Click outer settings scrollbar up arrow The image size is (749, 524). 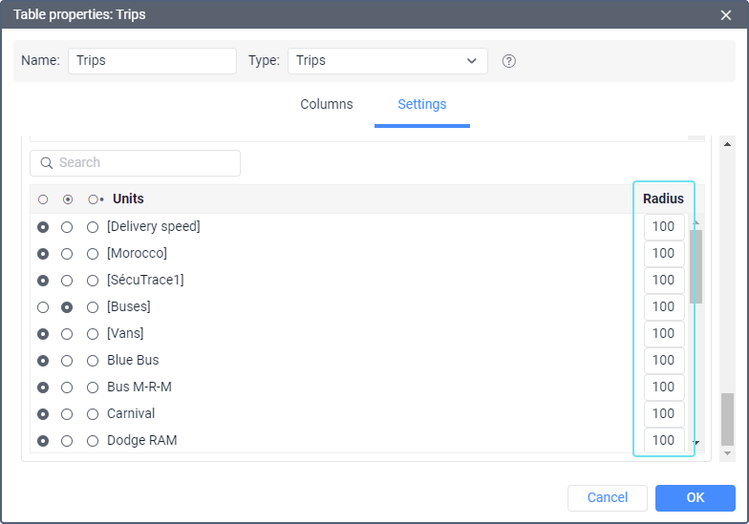tap(727, 144)
